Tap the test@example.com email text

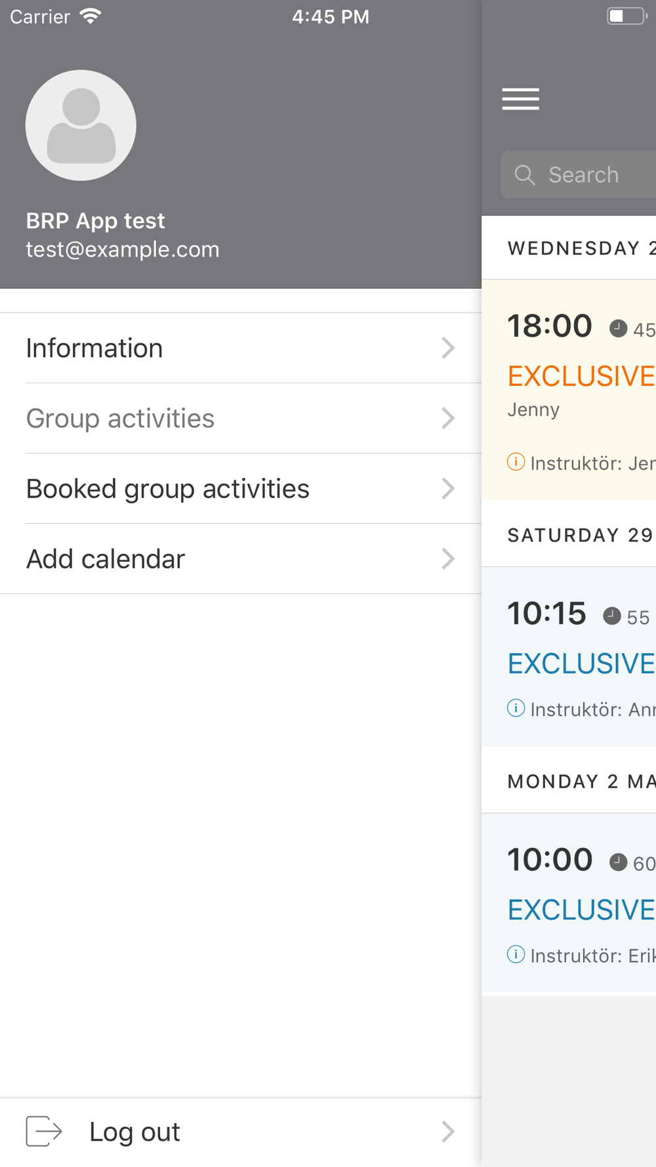[x=123, y=249]
